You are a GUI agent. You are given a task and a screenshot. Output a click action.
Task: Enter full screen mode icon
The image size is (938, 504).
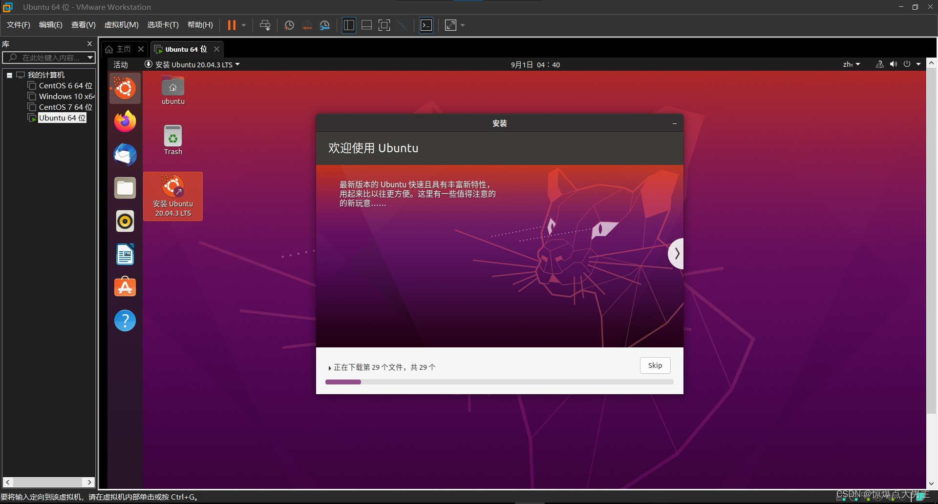coord(384,25)
